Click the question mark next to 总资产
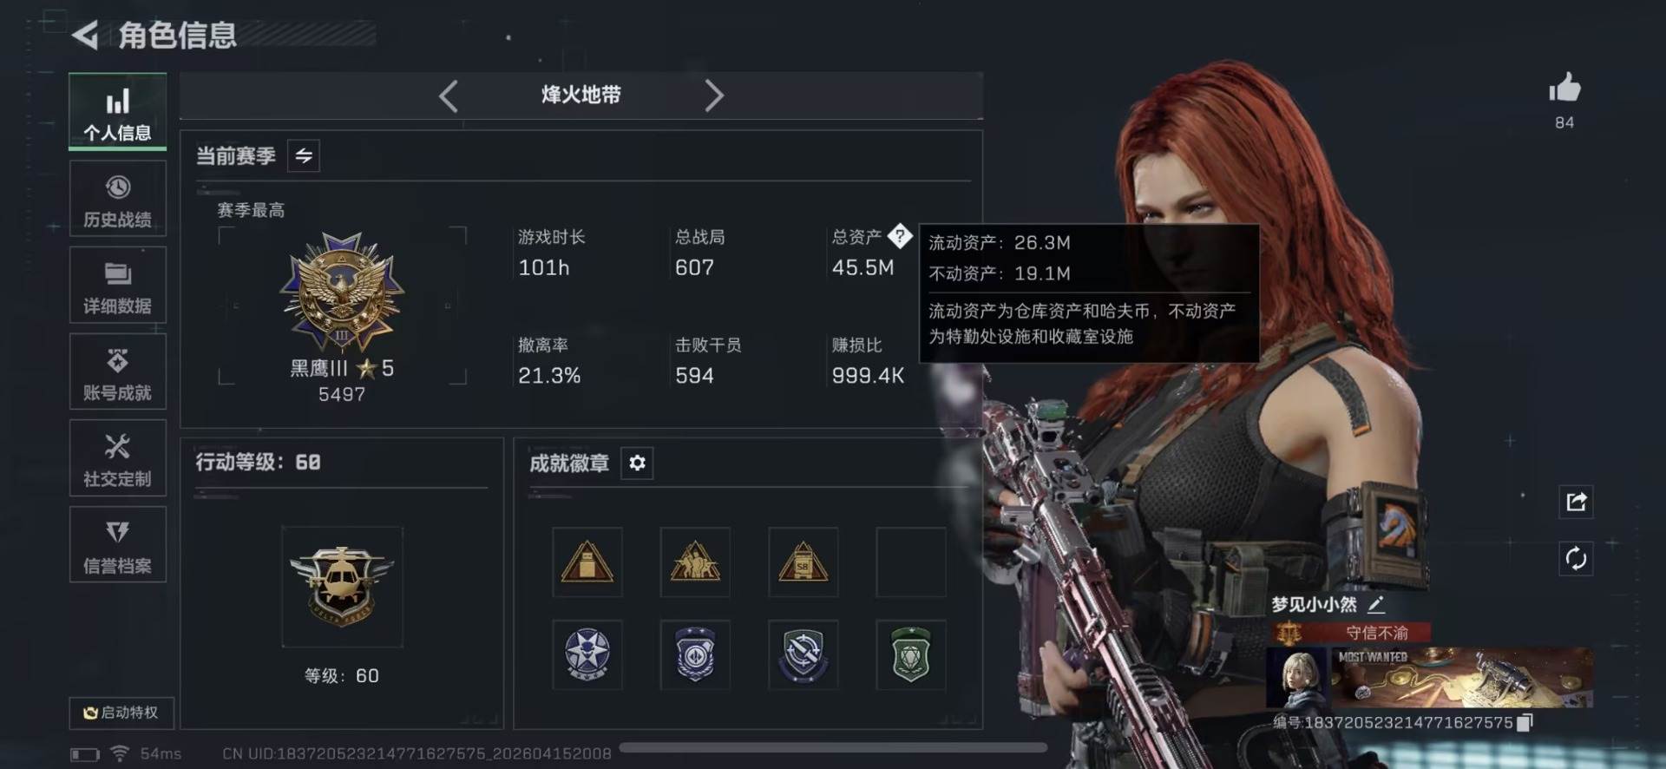 click(901, 235)
